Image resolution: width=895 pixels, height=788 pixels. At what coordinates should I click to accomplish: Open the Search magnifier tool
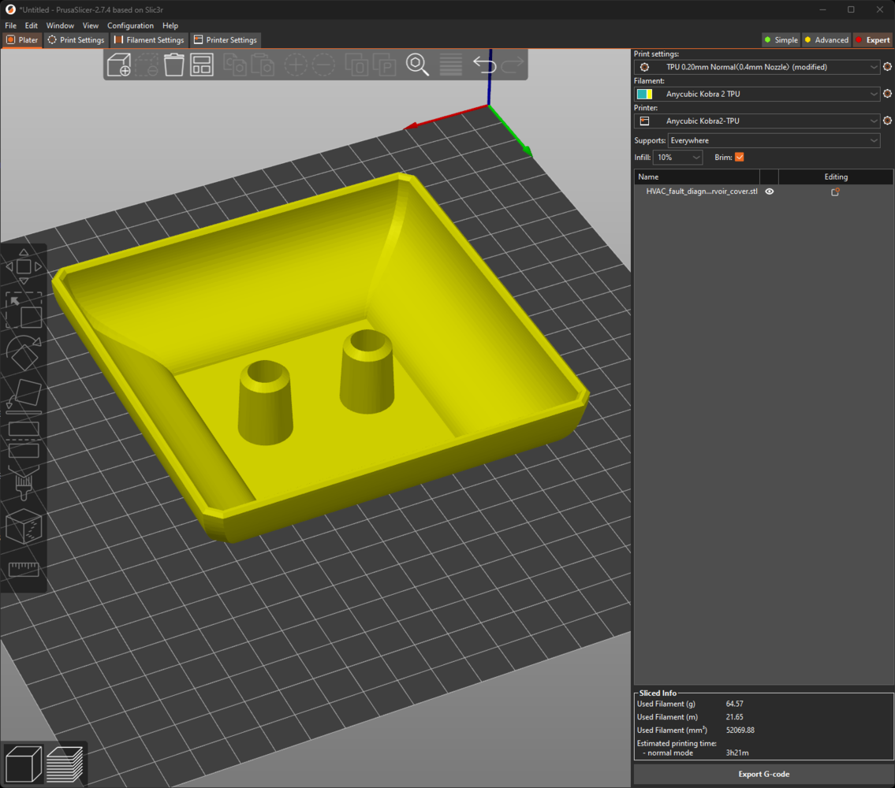coord(417,65)
